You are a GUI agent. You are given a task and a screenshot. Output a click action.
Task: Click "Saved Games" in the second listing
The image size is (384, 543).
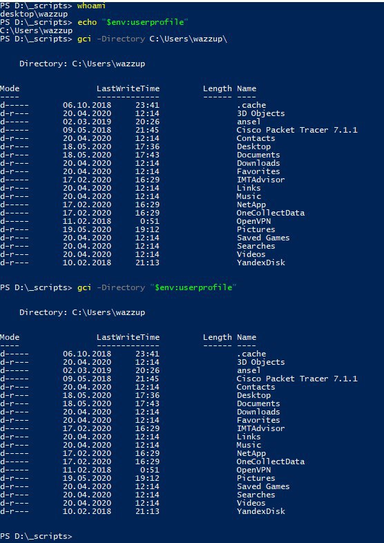(263, 487)
